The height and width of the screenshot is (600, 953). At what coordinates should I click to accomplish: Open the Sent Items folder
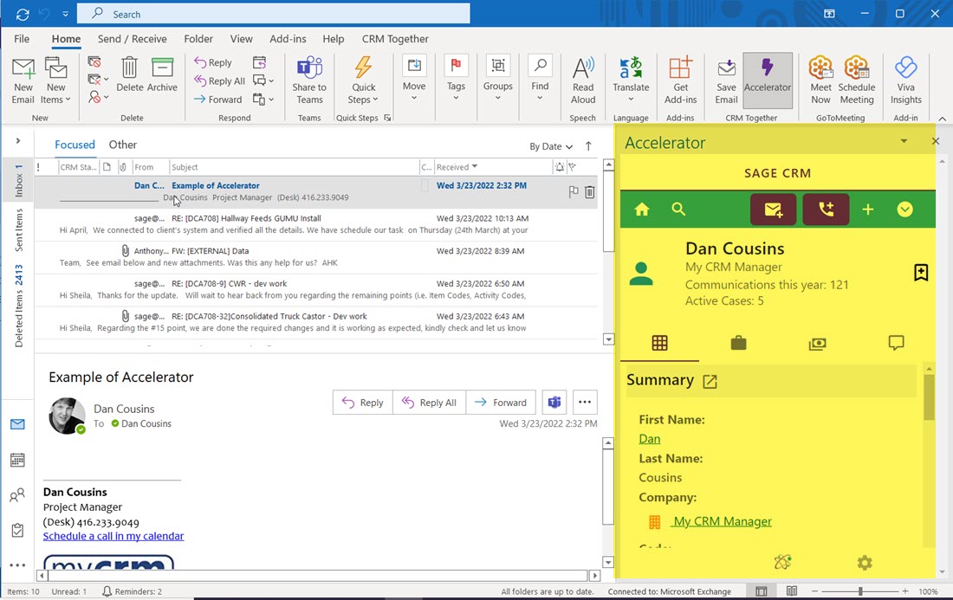click(x=19, y=230)
